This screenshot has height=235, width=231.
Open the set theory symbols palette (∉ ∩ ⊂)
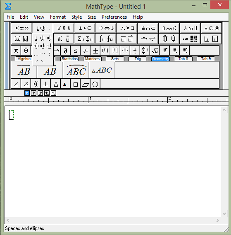pyautogui.click(x=148, y=28)
